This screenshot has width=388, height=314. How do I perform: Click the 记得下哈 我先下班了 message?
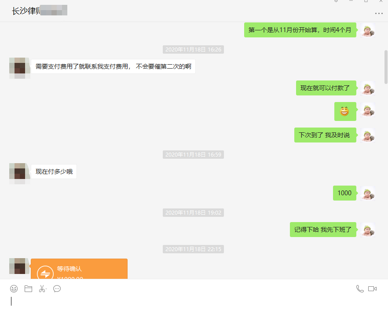[x=322, y=230]
